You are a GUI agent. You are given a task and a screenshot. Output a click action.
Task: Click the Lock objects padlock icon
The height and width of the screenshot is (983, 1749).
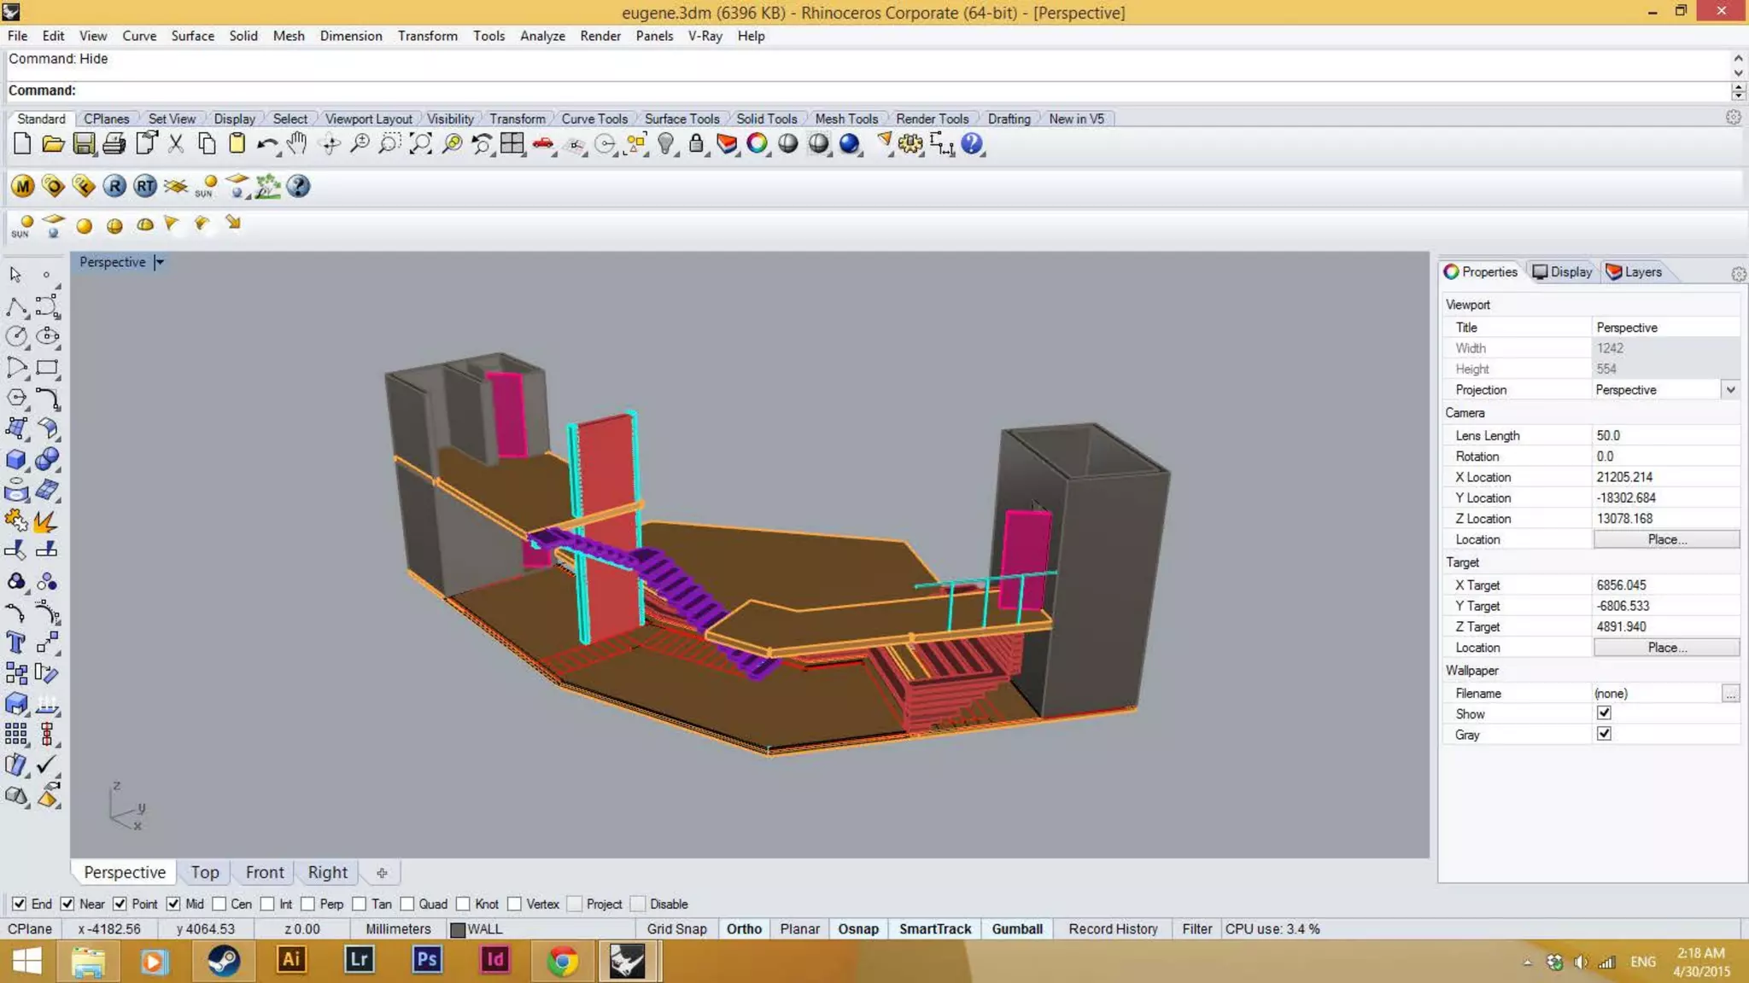pos(696,143)
